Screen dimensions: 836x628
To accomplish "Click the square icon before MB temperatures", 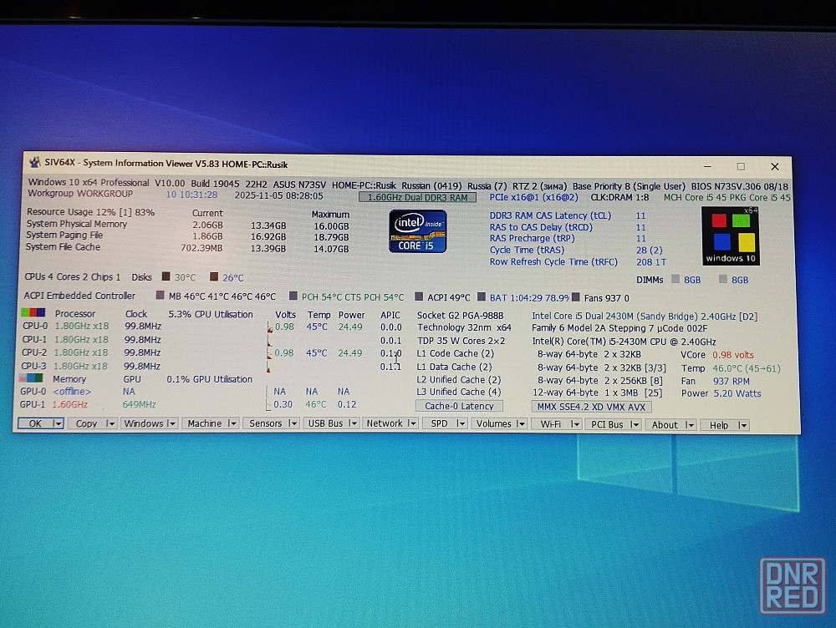I will (161, 296).
